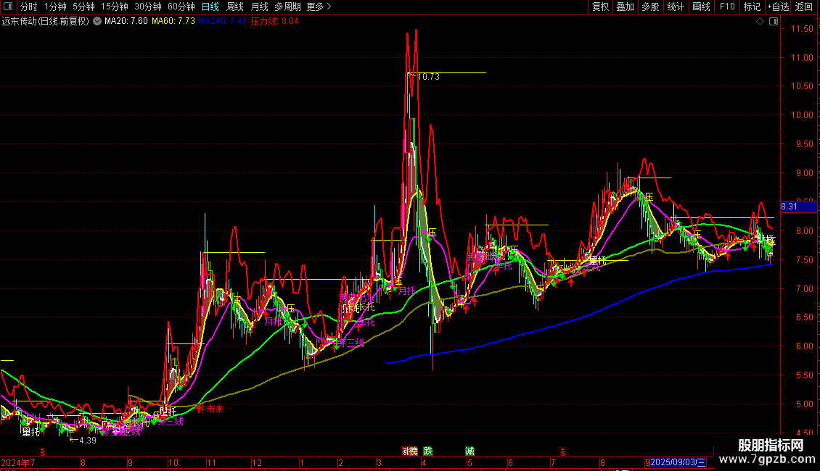Click the 10.73 high price annotation
This screenshot has height=471, width=820.
[x=428, y=77]
